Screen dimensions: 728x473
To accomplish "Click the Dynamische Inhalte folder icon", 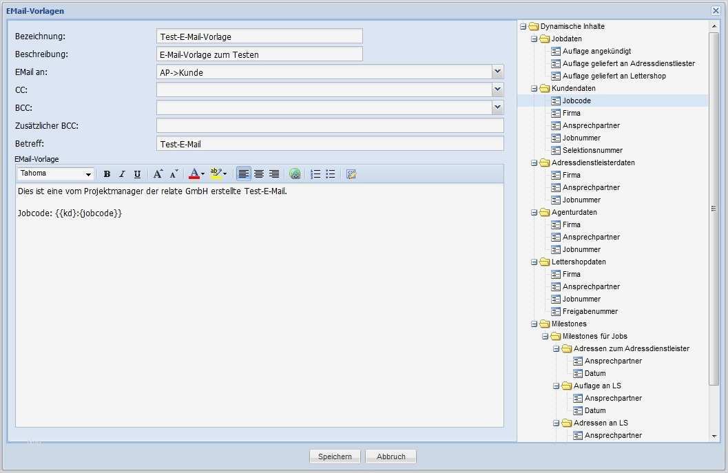I will click(x=534, y=26).
